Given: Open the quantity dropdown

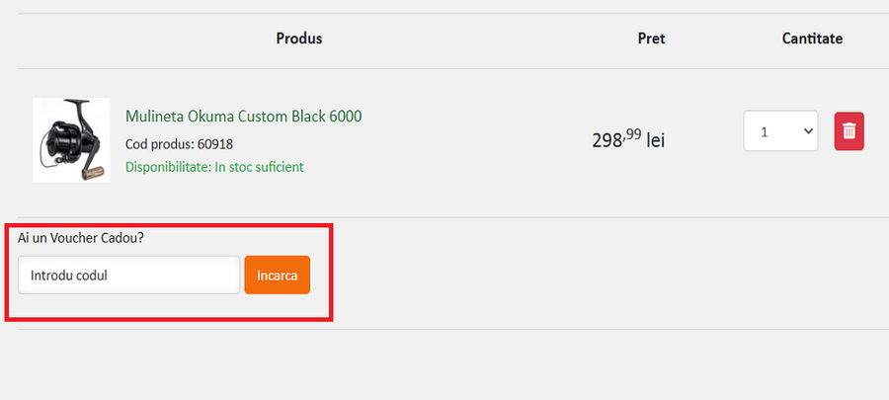Looking at the screenshot, I should [780, 131].
